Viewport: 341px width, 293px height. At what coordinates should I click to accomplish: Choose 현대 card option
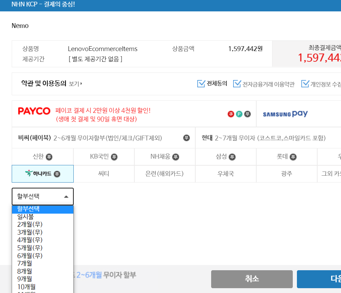pyautogui.click(x=268, y=138)
